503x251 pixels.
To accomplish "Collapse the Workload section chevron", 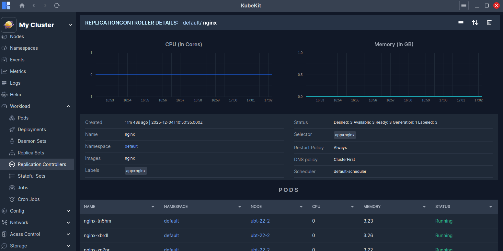I will [x=68, y=106].
